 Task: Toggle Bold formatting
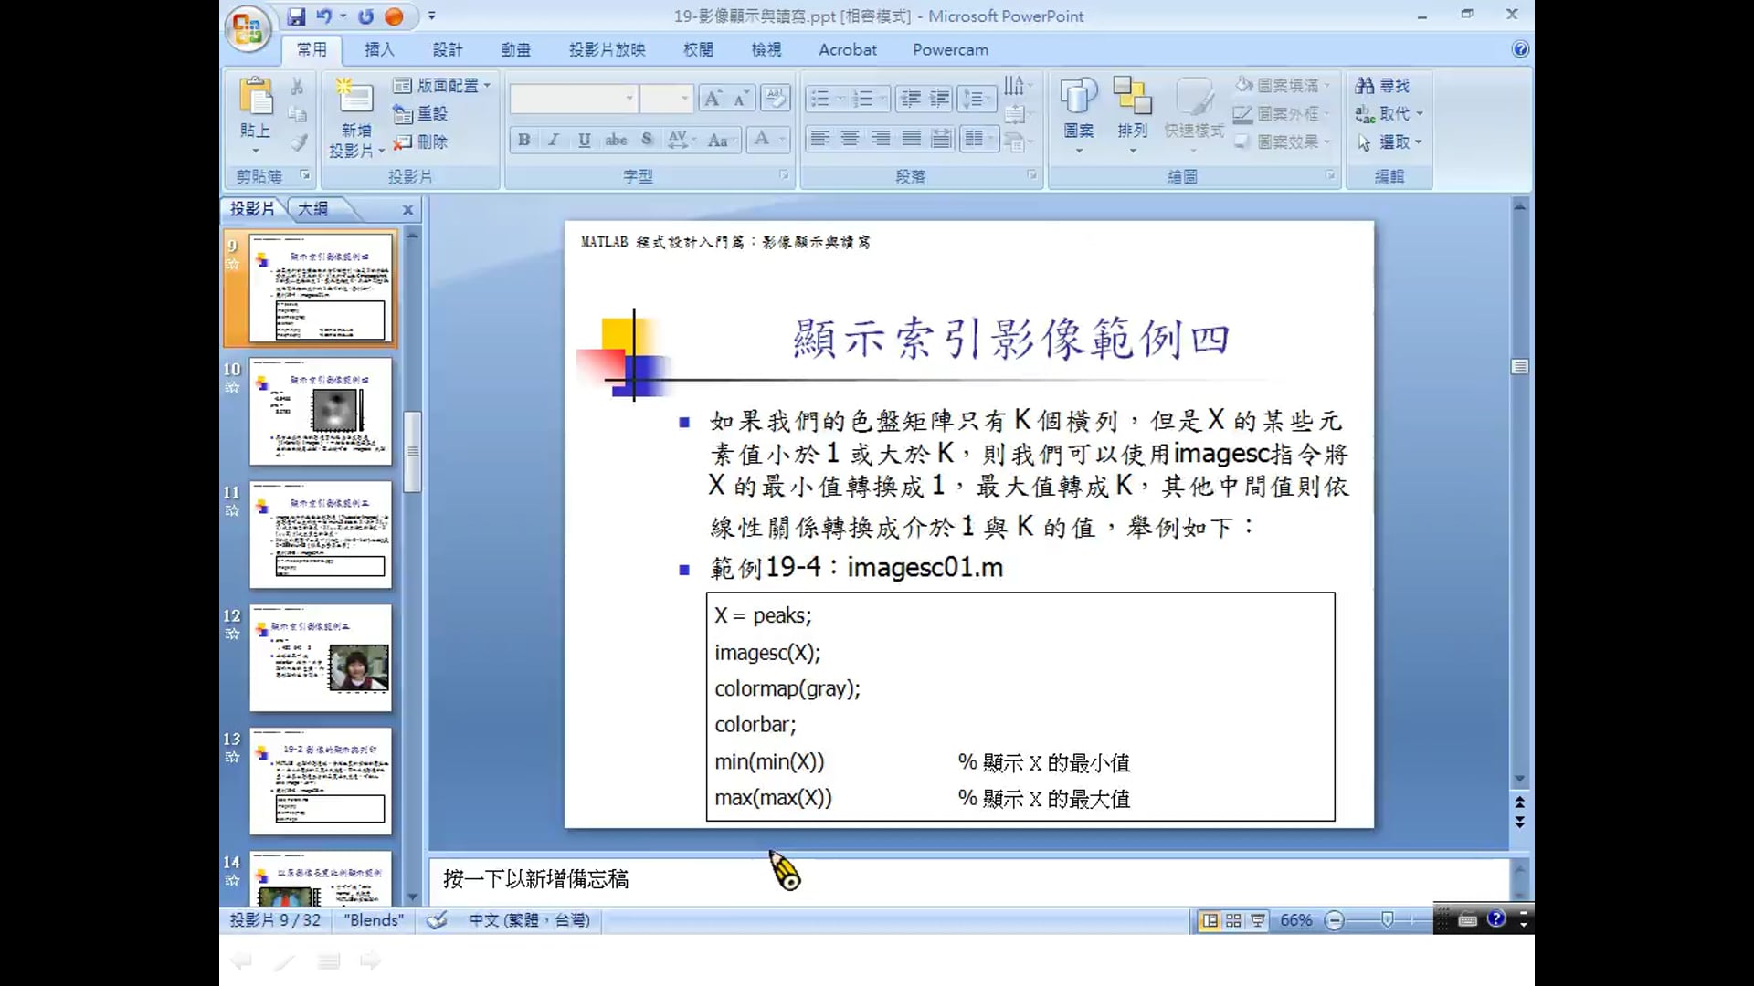523,140
